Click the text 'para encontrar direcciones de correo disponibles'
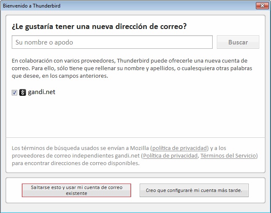This screenshot has width=271, height=213. (76, 163)
